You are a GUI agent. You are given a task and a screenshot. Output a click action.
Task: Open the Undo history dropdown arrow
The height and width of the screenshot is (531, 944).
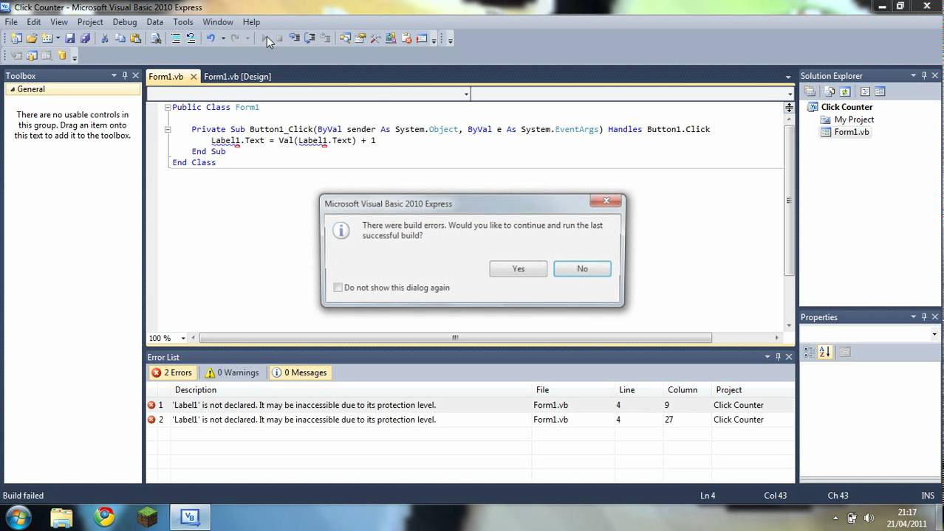[x=223, y=38]
